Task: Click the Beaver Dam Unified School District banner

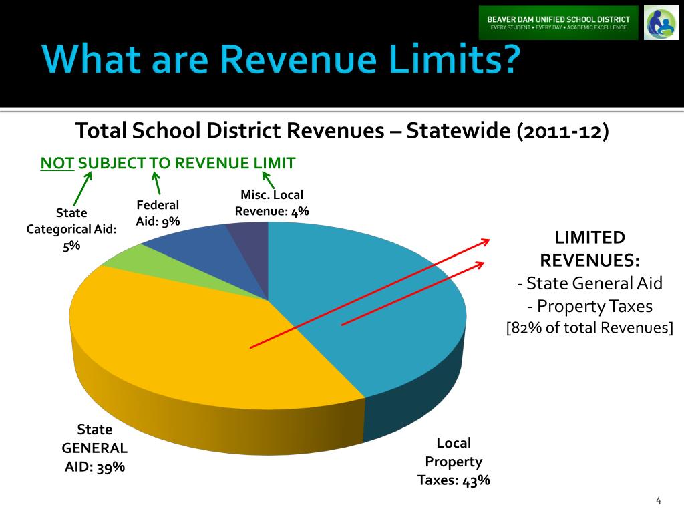Action: click(558, 23)
